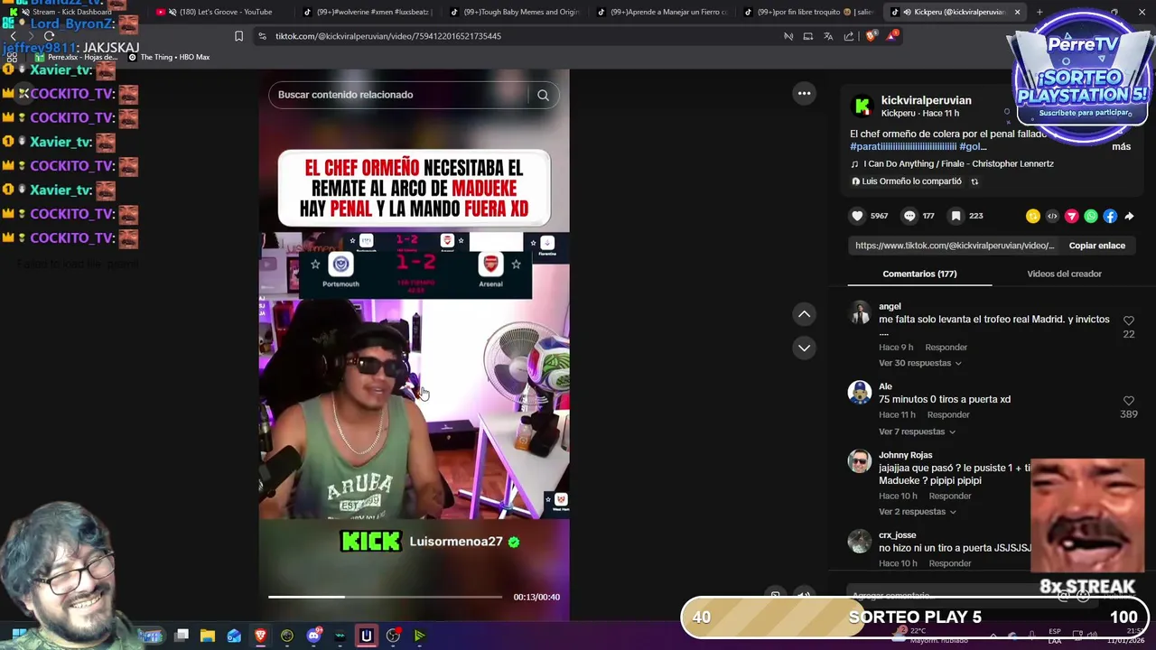
Task: Seek the video using the progress bar
Action: point(385,597)
